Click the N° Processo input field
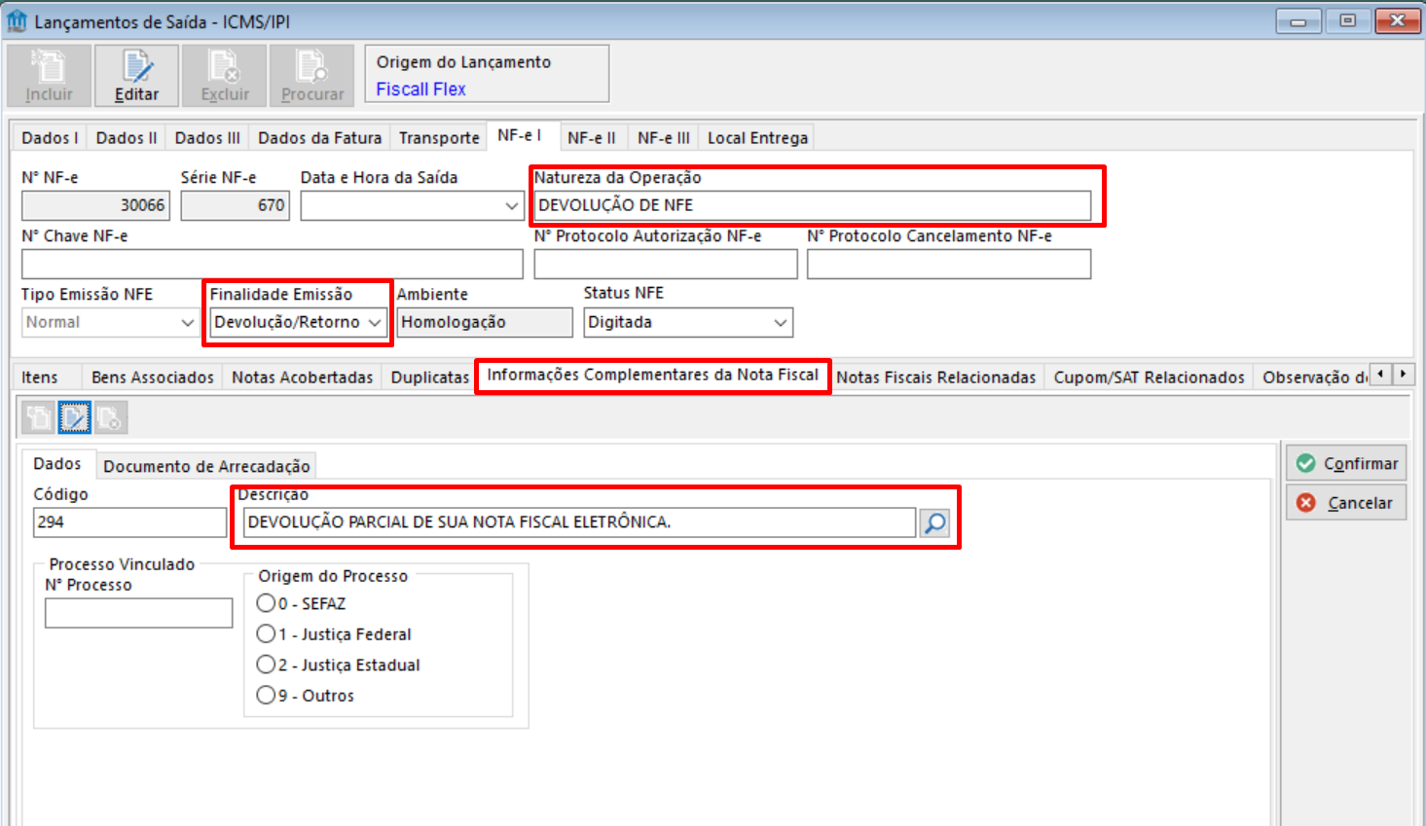 139,613
